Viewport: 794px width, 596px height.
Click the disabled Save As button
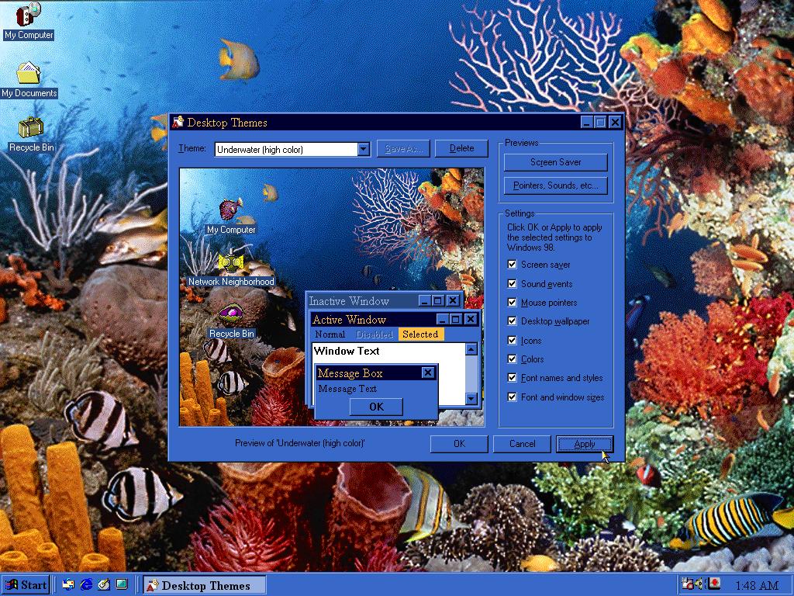coord(403,148)
